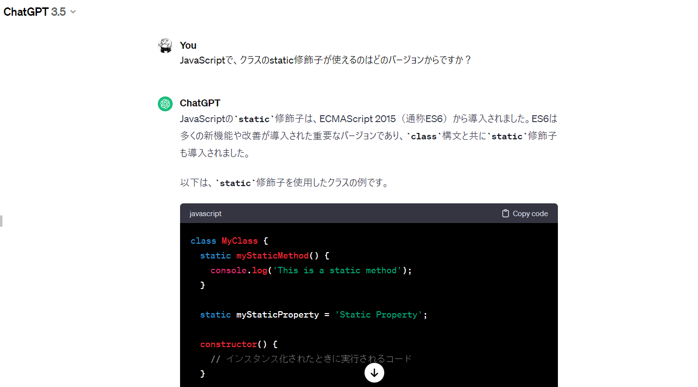
Task: Click the line ending も導入されました。
Action: tap(216, 153)
